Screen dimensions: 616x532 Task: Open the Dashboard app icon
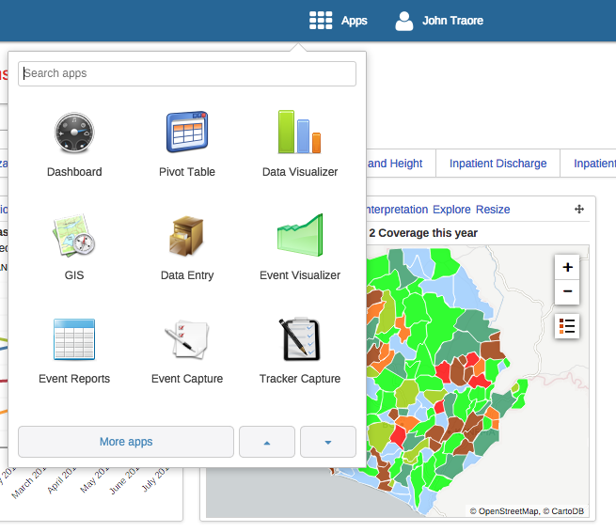point(74,133)
